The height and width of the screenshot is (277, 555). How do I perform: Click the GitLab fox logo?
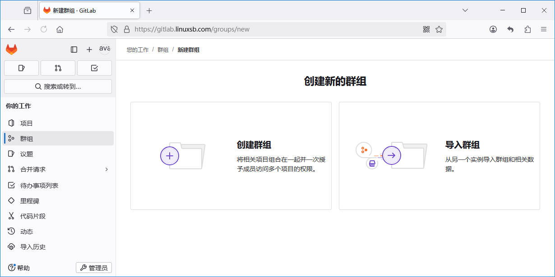tap(12, 50)
